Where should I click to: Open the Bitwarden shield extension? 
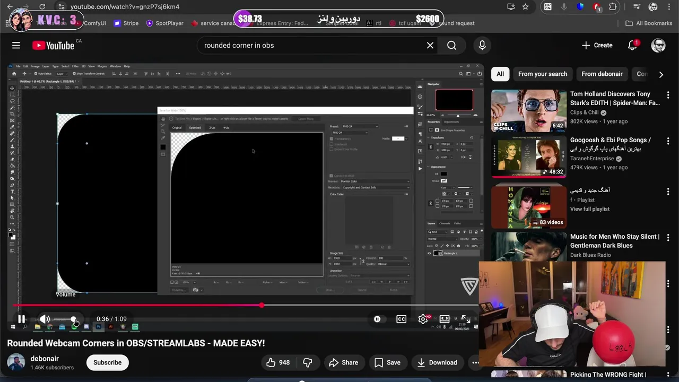tap(580, 7)
